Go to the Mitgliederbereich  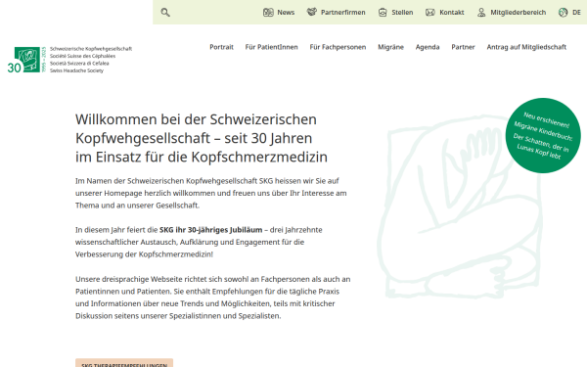point(519,13)
